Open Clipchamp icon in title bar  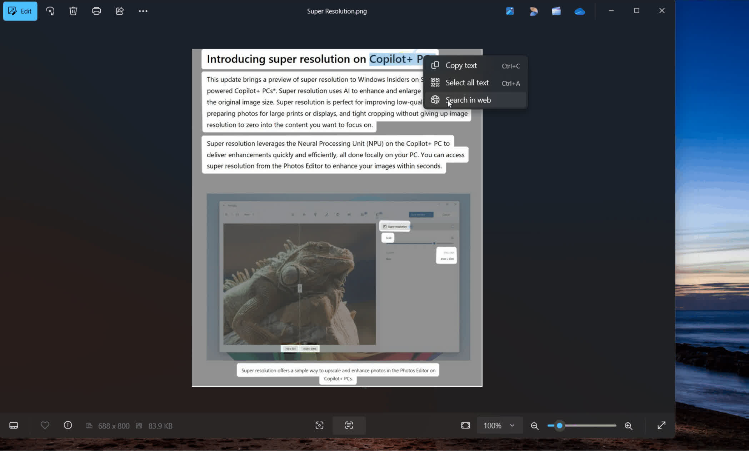tap(556, 11)
